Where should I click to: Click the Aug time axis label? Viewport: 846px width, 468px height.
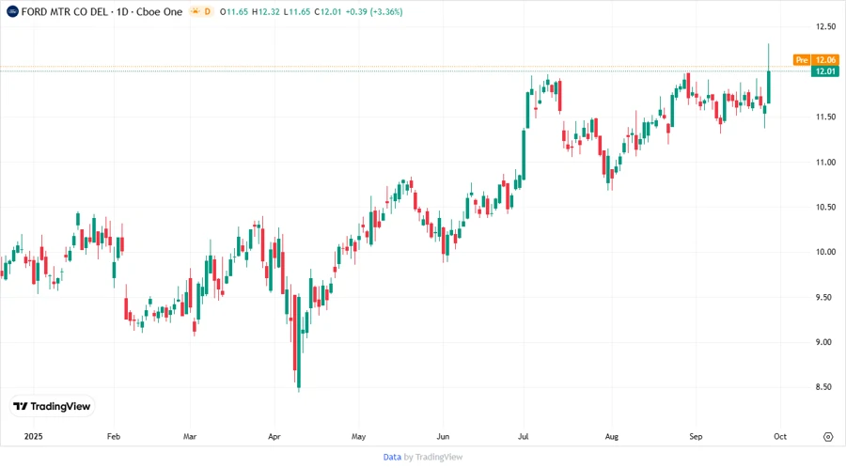coord(611,436)
